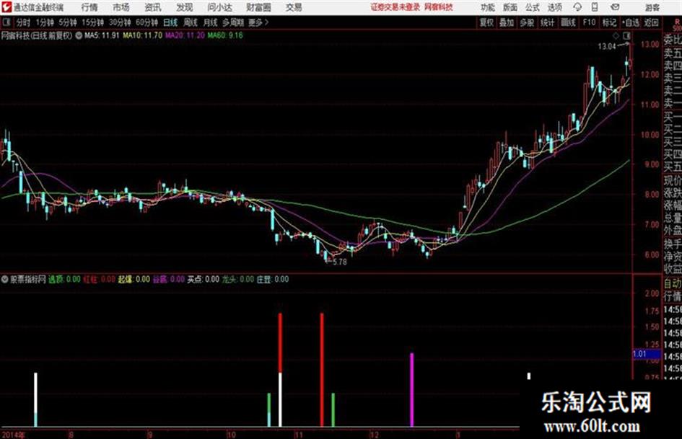Switch to 30分钟 period
The height and width of the screenshot is (439, 682).
click(x=120, y=22)
